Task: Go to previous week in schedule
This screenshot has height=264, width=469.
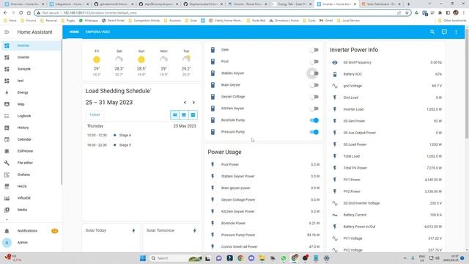Action: 185,103
